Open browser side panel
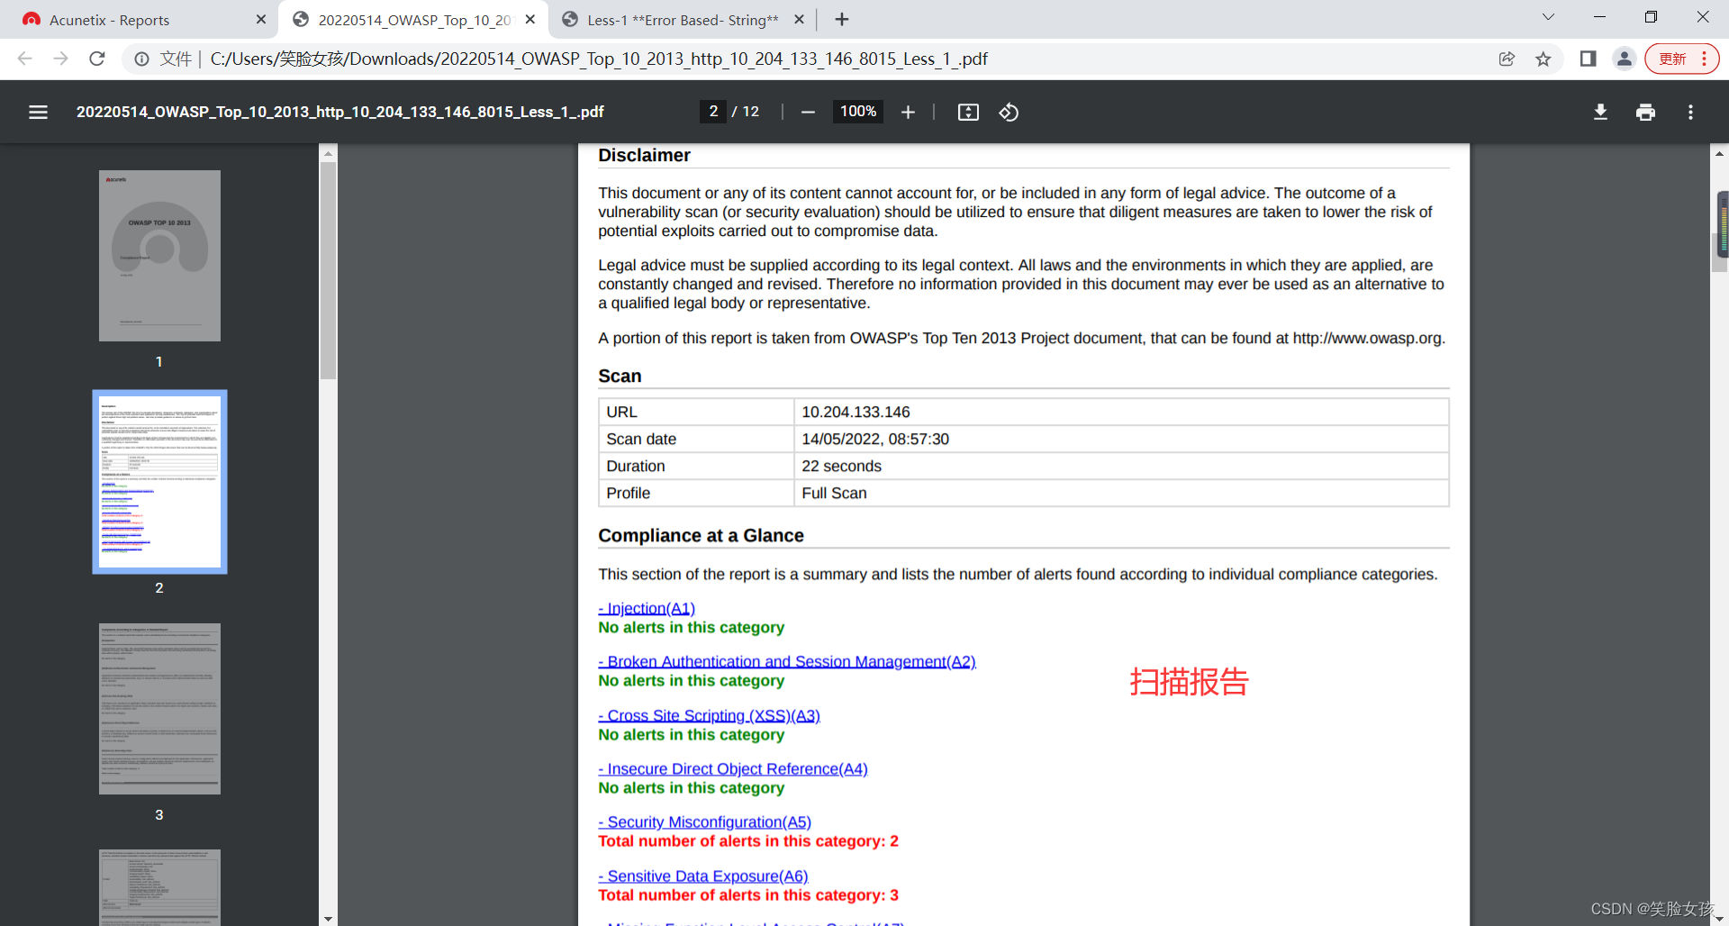The width and height of the screenshot is (1729, 926). click(x=1588, y=59)
